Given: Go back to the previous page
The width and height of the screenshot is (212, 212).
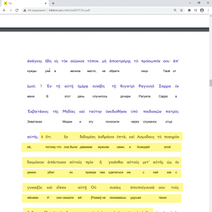Looking at the screenshot, I should coord(4,10).
